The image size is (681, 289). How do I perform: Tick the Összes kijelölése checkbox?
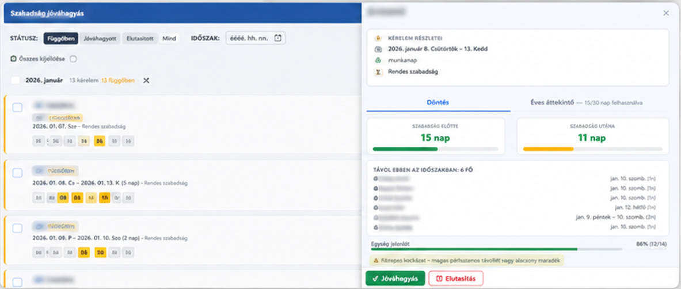(x=74, y=59)
